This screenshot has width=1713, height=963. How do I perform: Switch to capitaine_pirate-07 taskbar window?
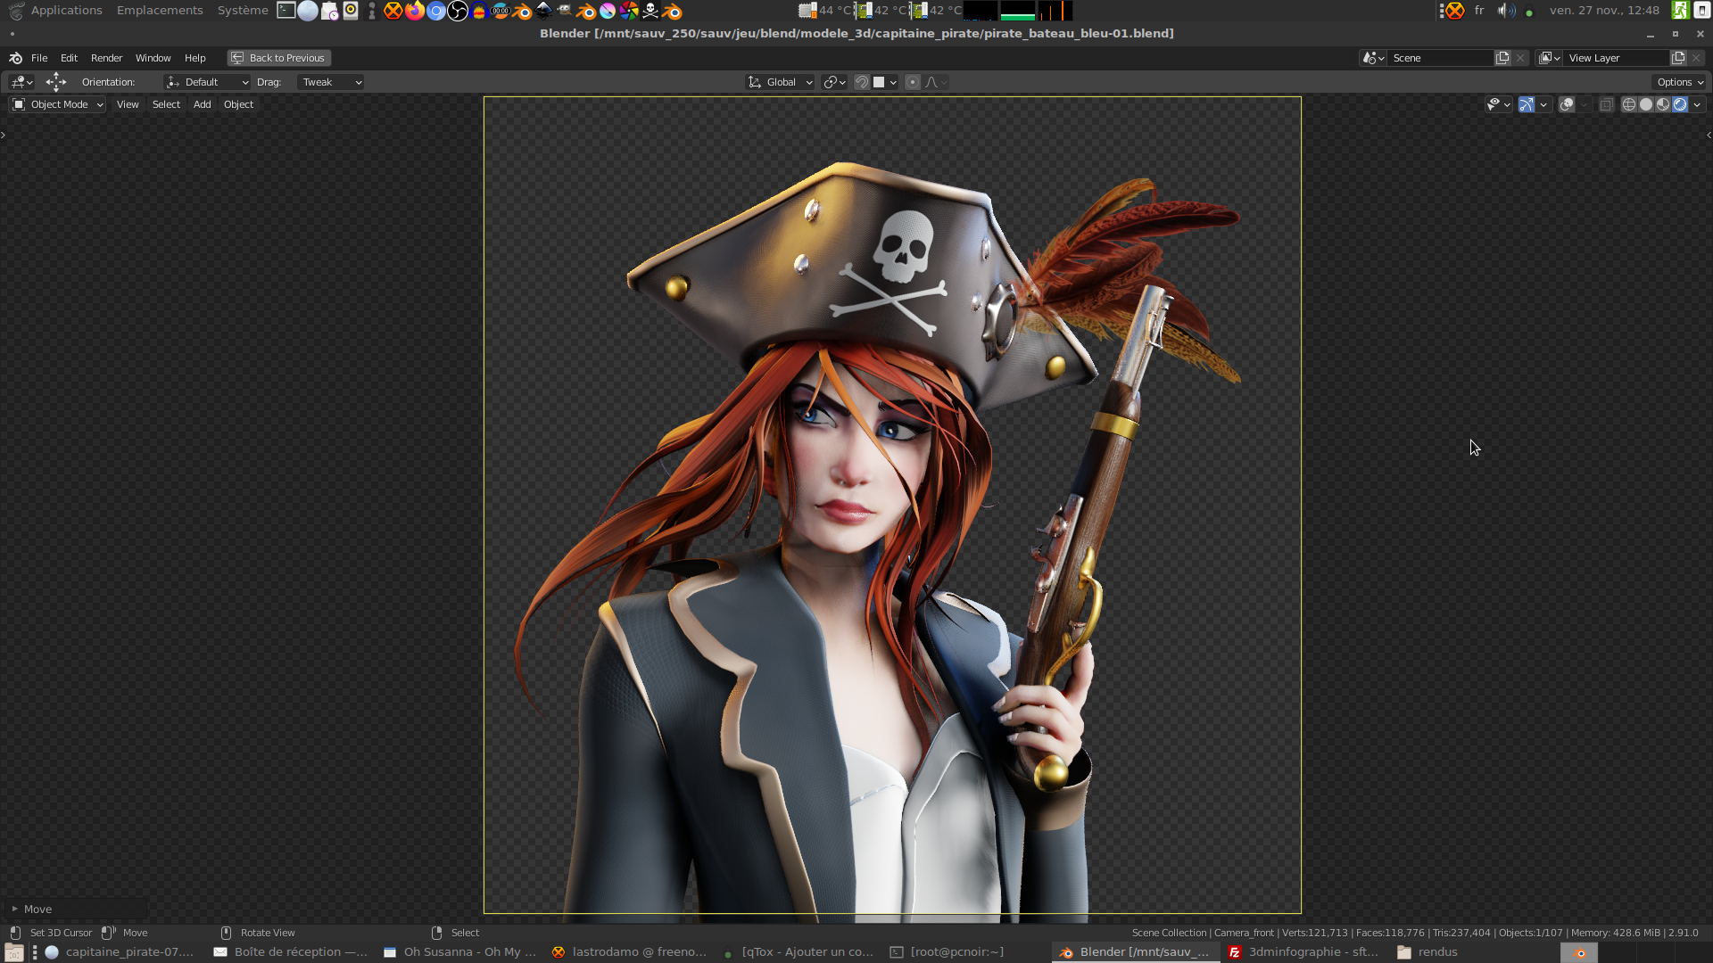point(120,952)
